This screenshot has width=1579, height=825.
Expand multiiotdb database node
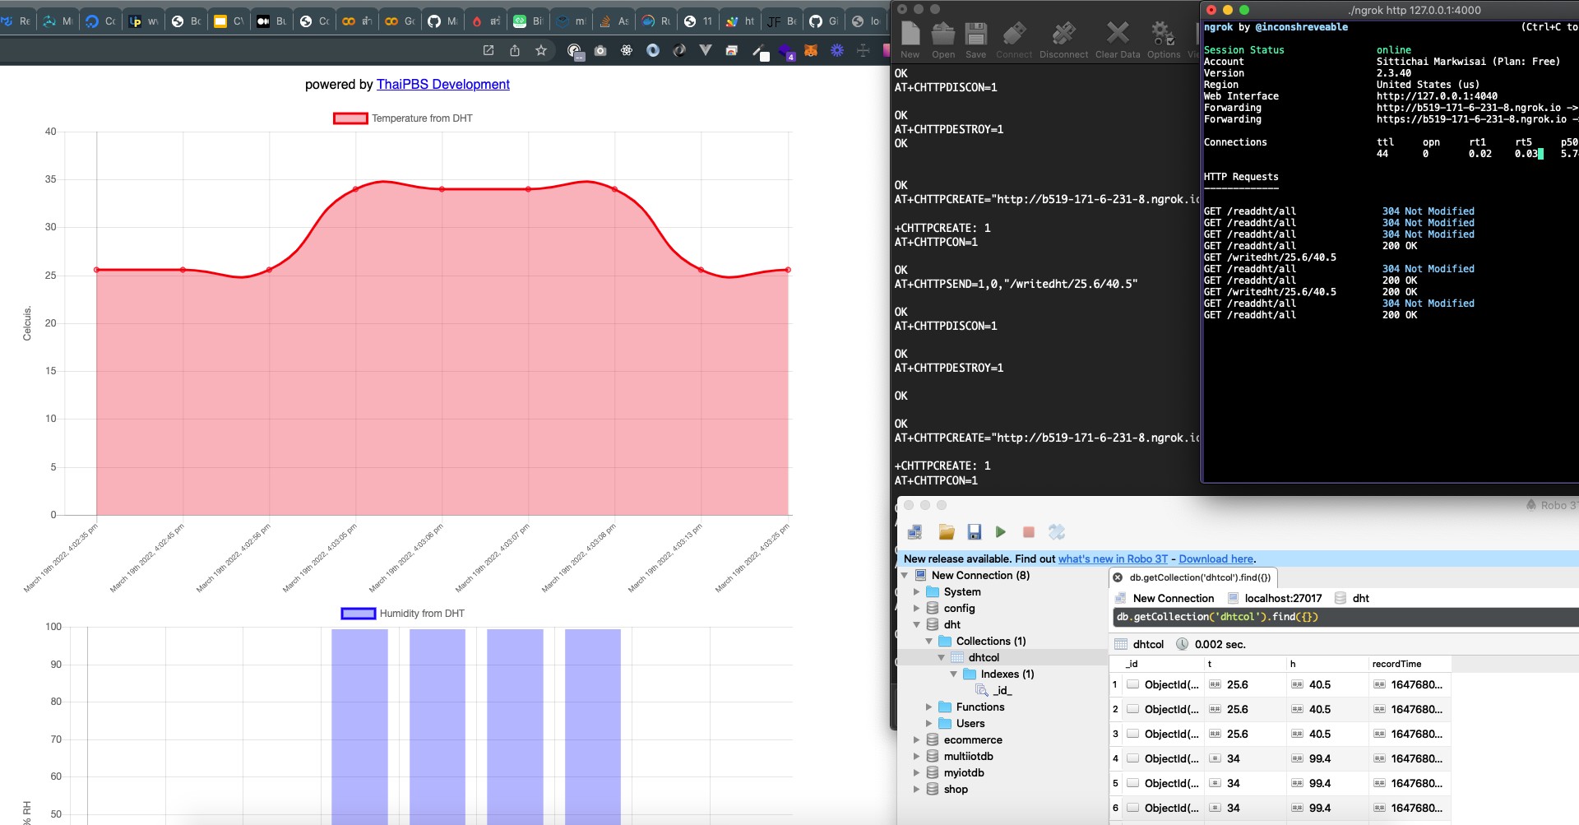[x=917, y=756]
